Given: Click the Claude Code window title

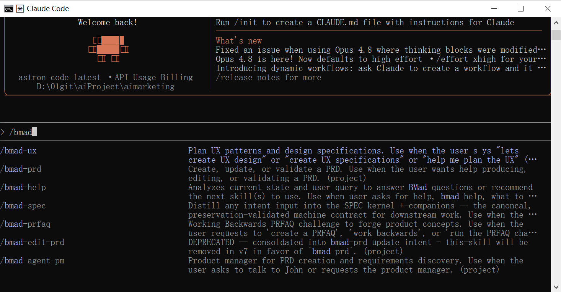Looking at the screenshot, I should pos(48,8).
